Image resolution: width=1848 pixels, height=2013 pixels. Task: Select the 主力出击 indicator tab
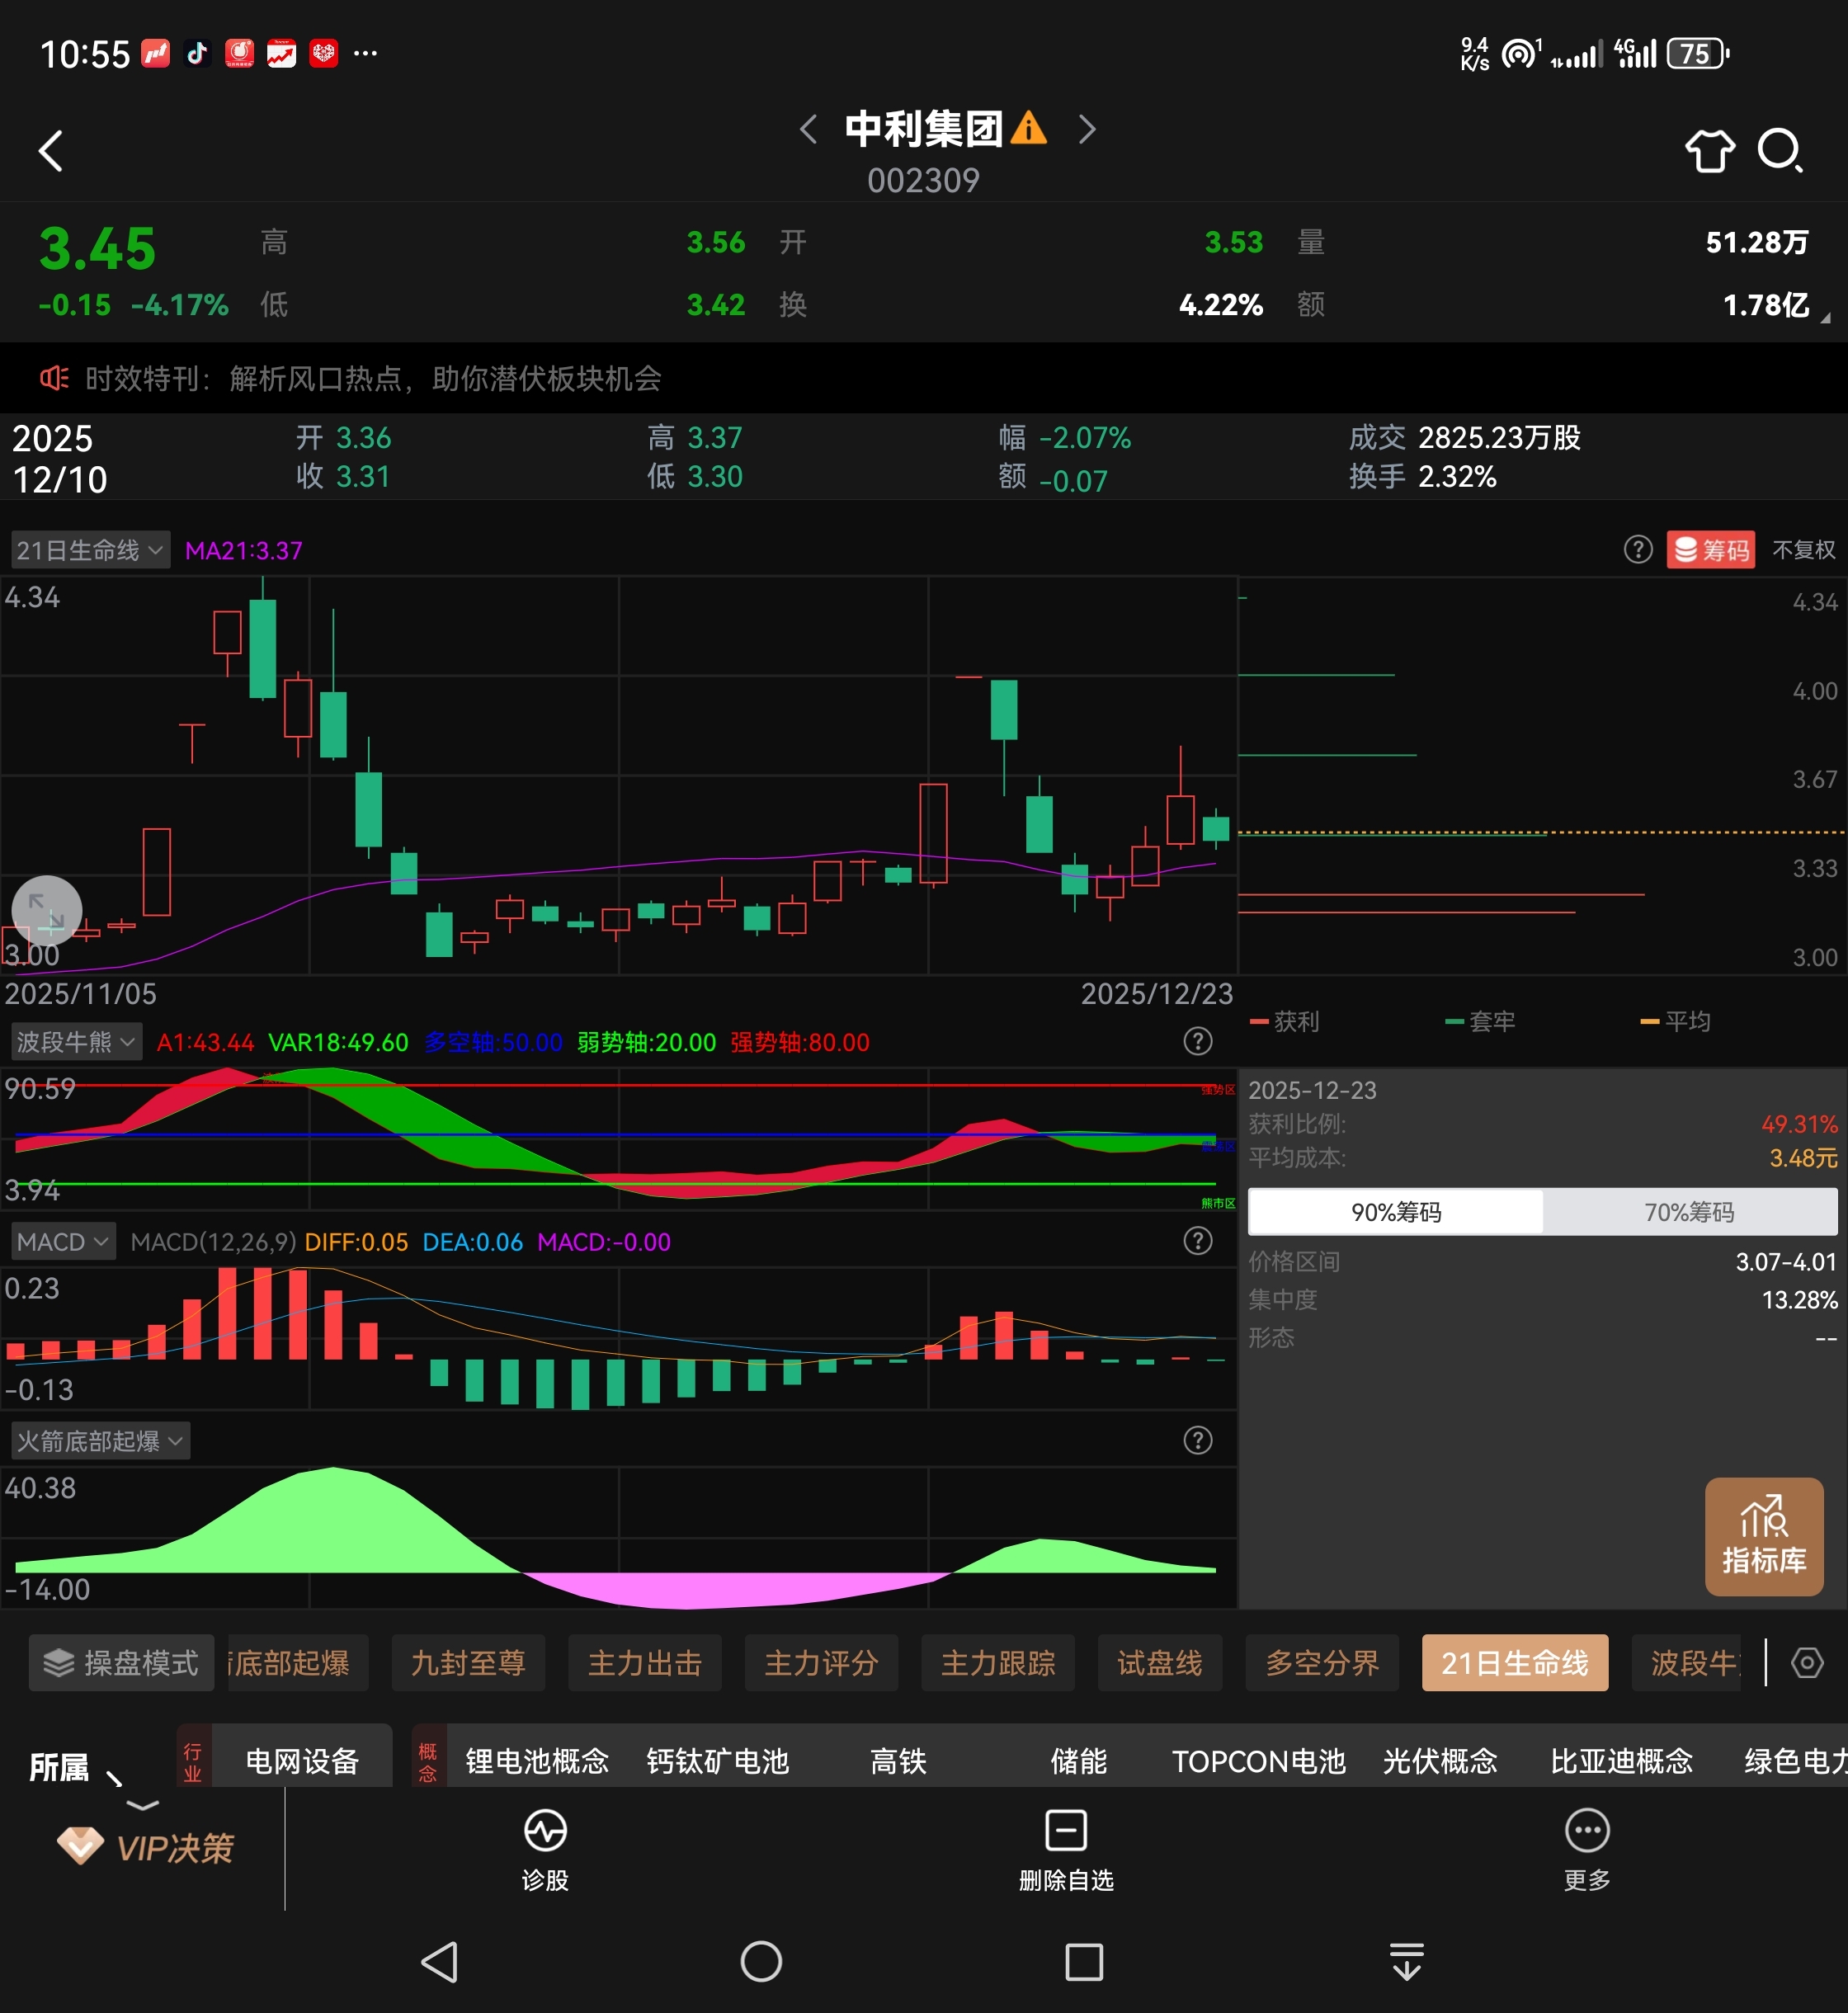pyautogui.click(x=644, y=1663)
